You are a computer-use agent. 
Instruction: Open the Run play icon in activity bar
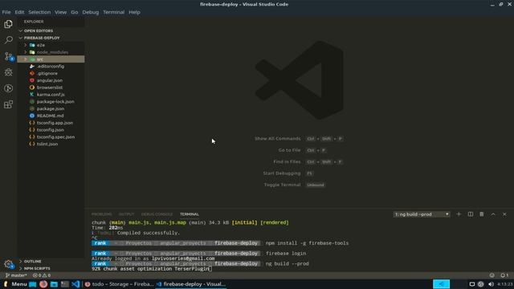tap(9, 88)
